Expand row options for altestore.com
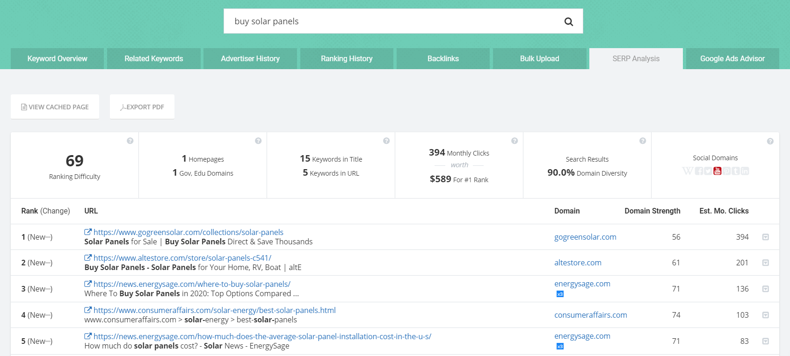 point(766,263)
